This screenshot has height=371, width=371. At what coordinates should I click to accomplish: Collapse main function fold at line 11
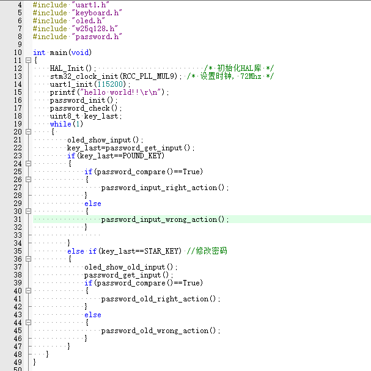(x=28, y=61)
